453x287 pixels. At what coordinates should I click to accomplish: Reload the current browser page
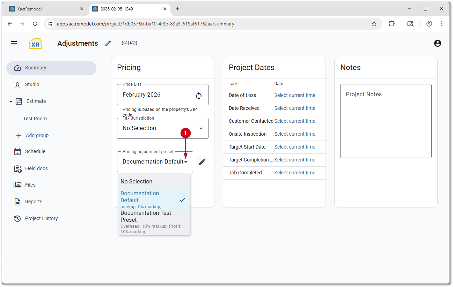[35, 24]
